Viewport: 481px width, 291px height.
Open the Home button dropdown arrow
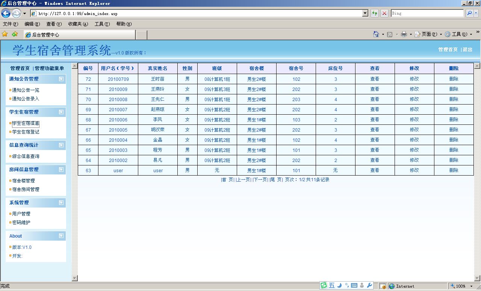[x=383, y=34]
